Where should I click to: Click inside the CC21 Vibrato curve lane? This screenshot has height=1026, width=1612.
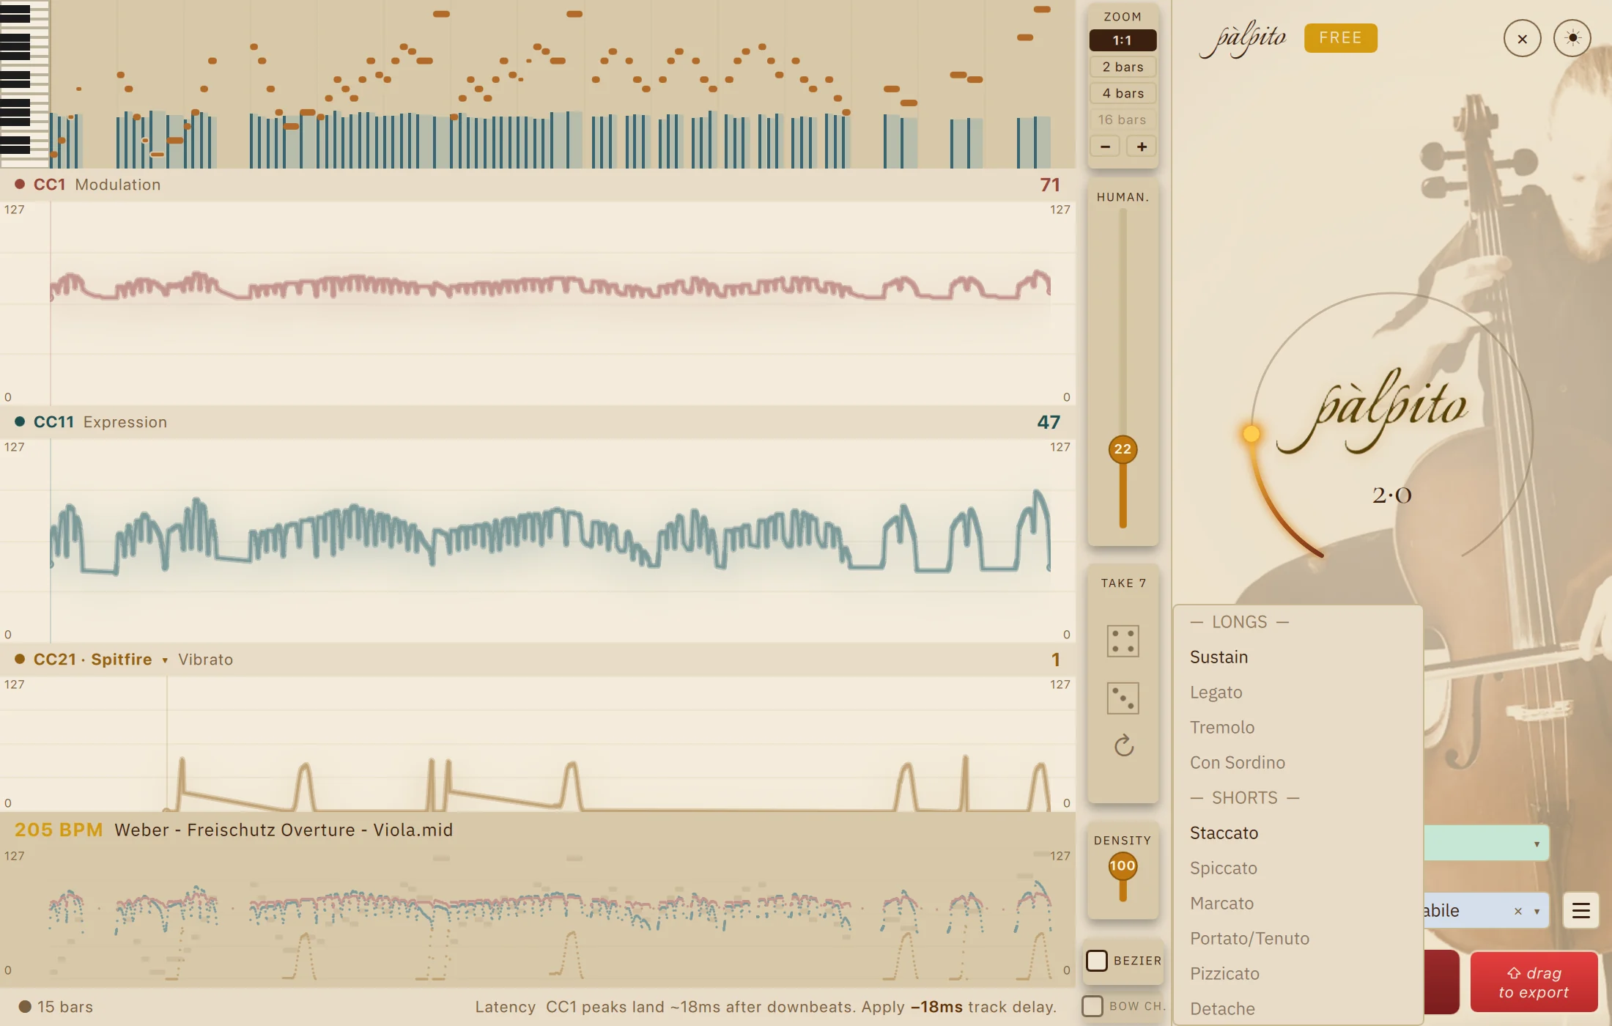pos(538,743)
